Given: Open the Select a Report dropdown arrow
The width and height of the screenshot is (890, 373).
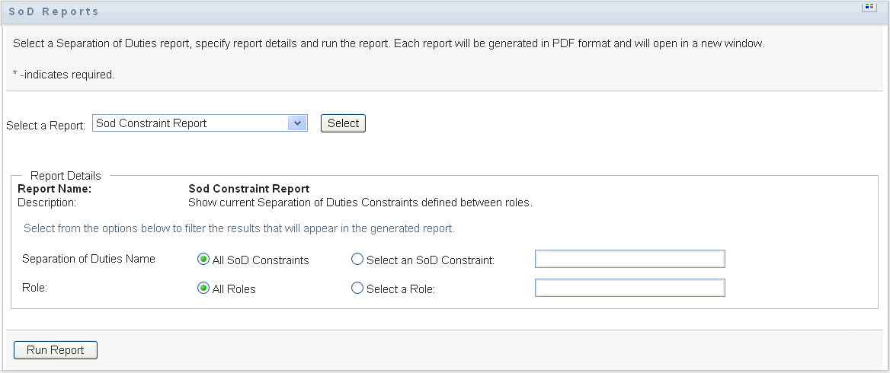Looking at the screenshot, I should [x=298, y=123].
